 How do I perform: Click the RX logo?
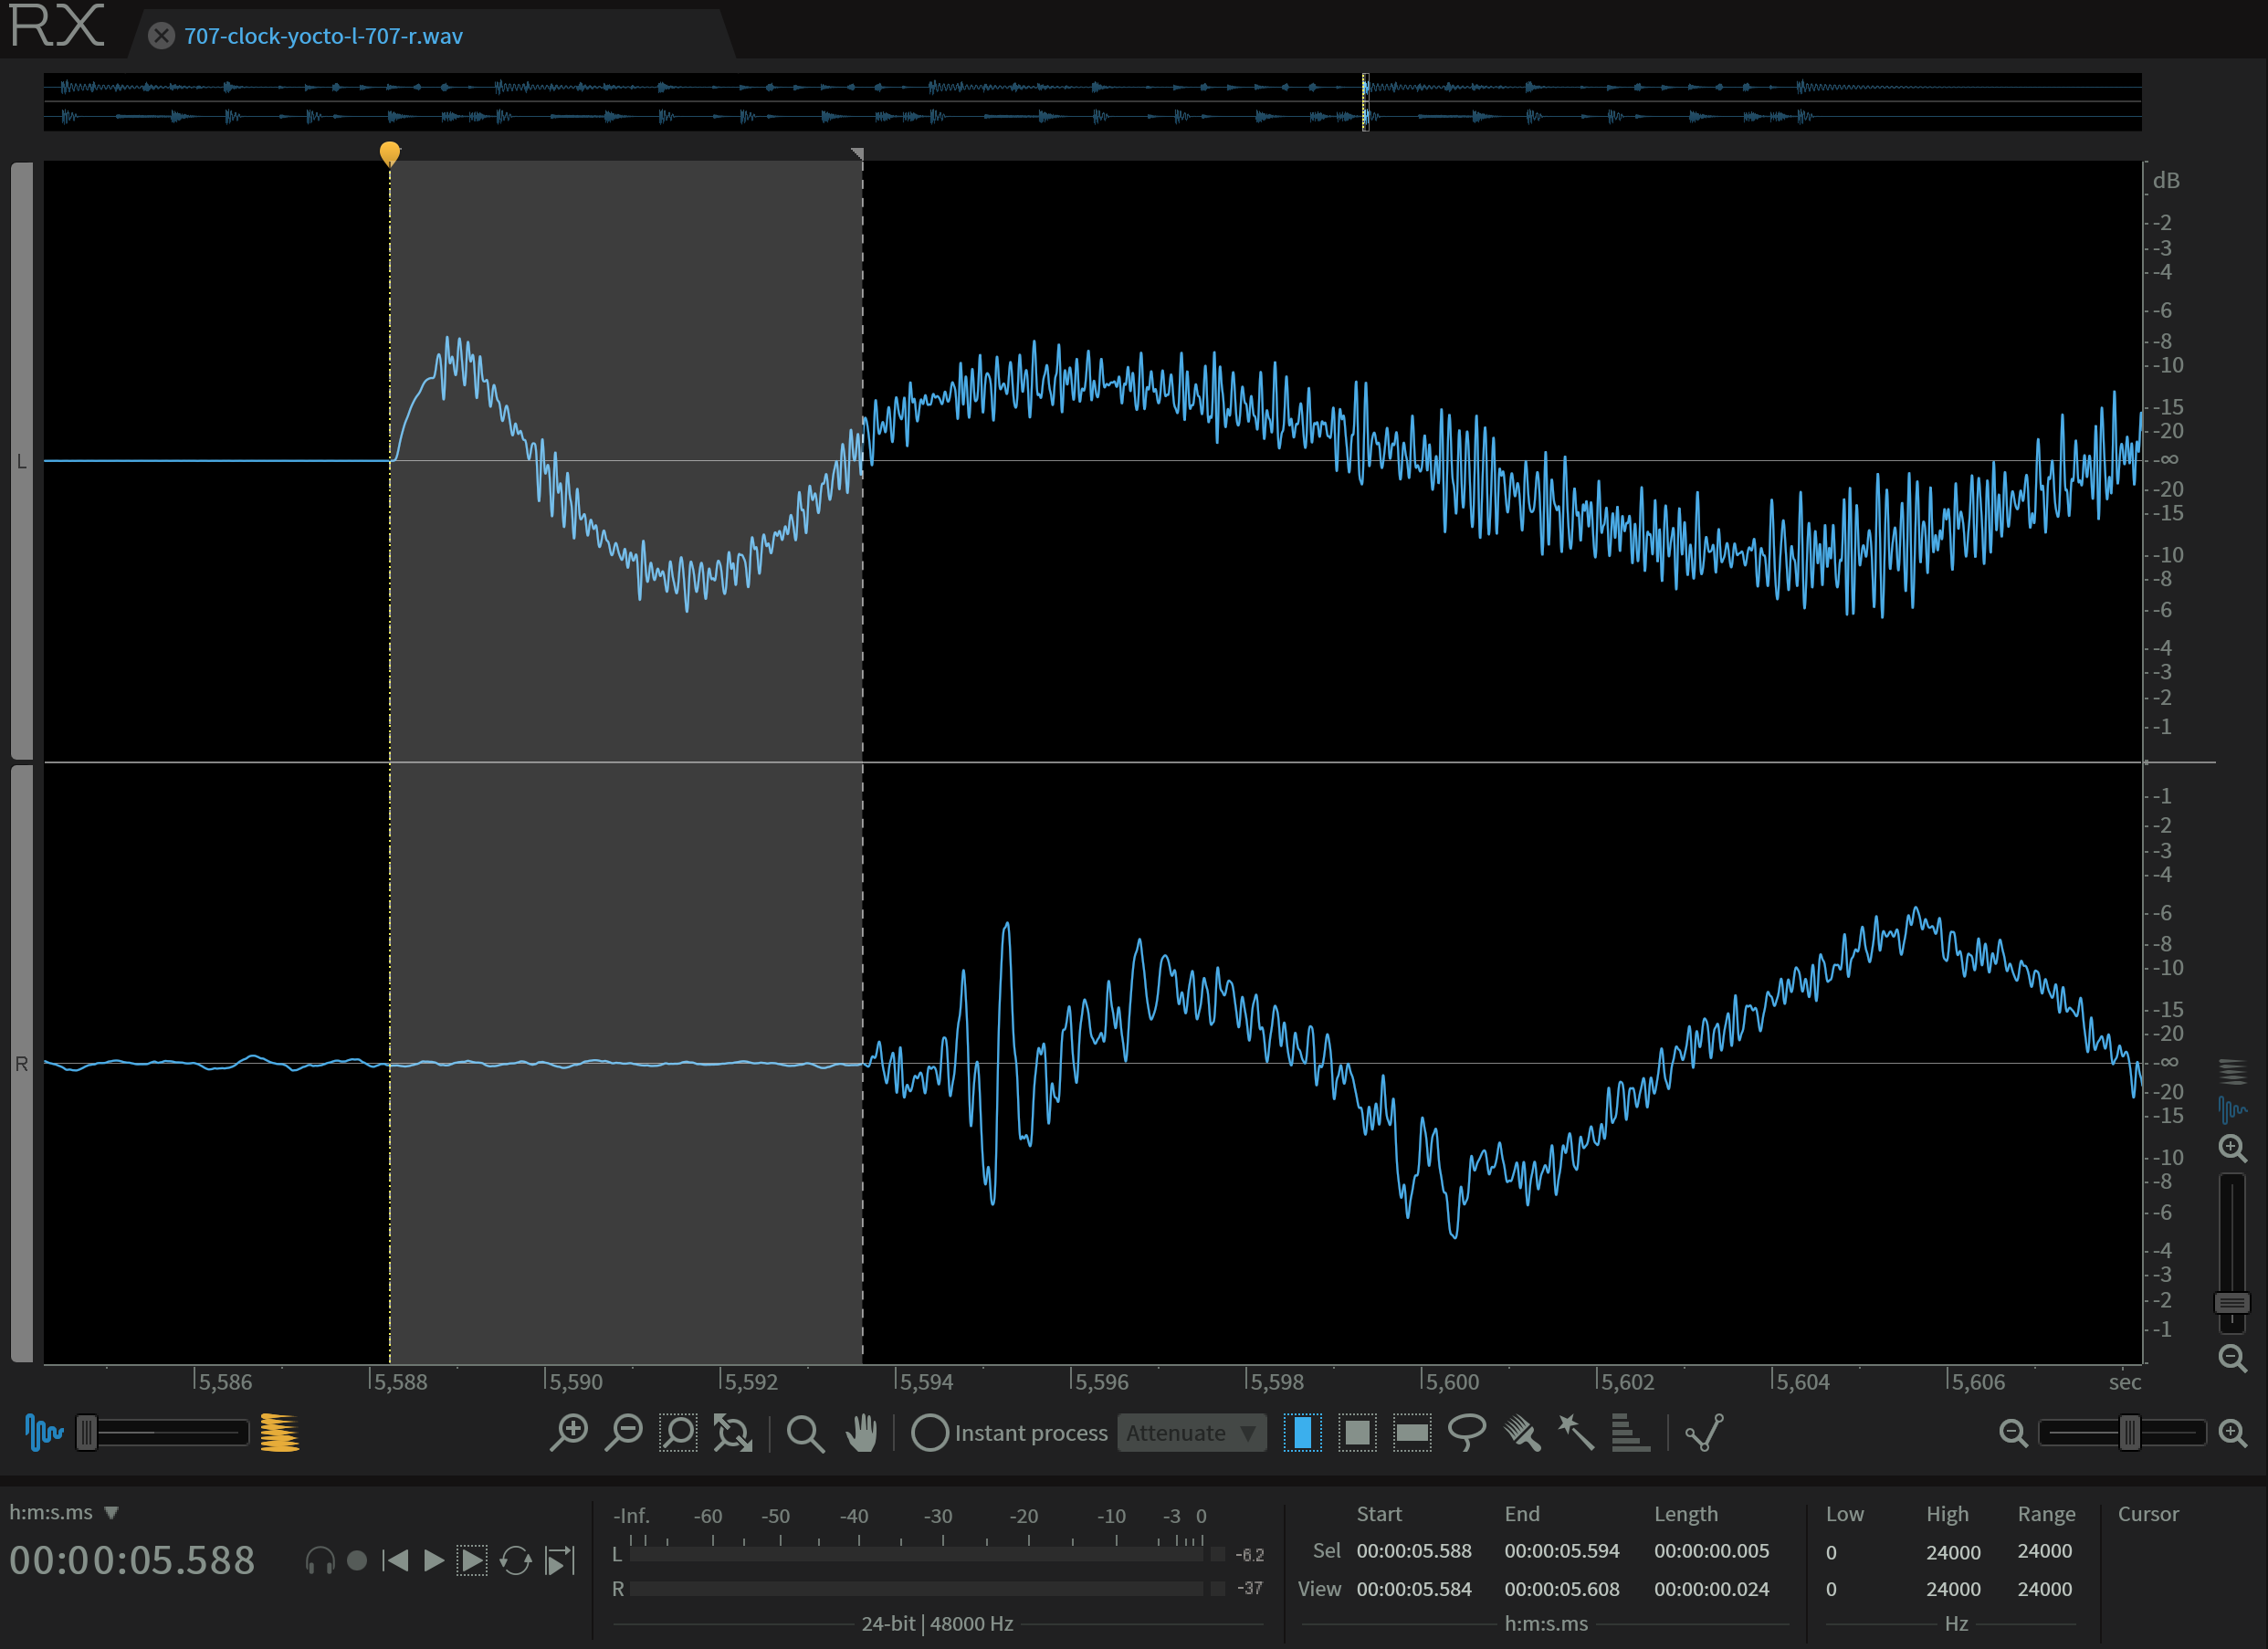click(57, 27)
